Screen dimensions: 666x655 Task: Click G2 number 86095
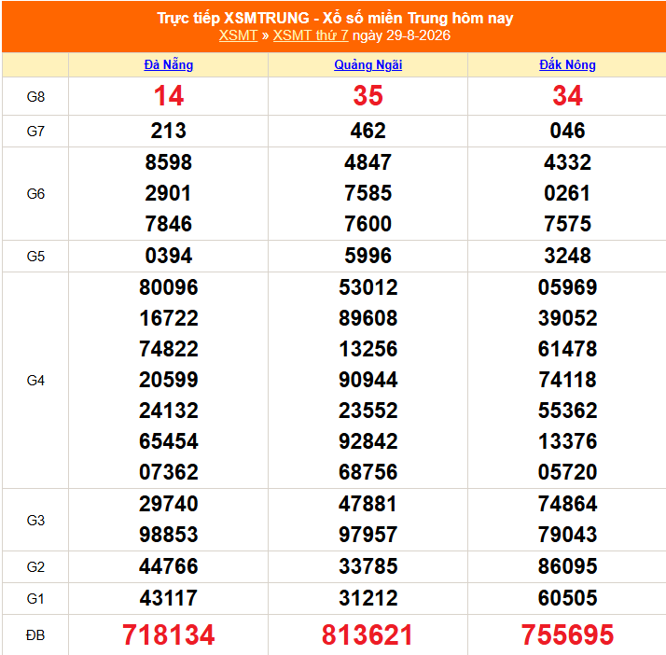tap(567, 566)
